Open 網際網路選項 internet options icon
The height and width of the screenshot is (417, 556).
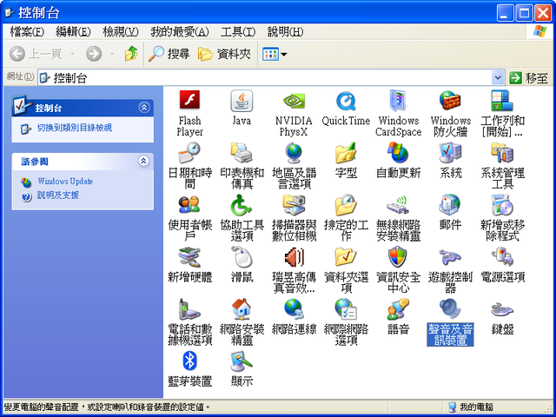(x=346, y=309)
